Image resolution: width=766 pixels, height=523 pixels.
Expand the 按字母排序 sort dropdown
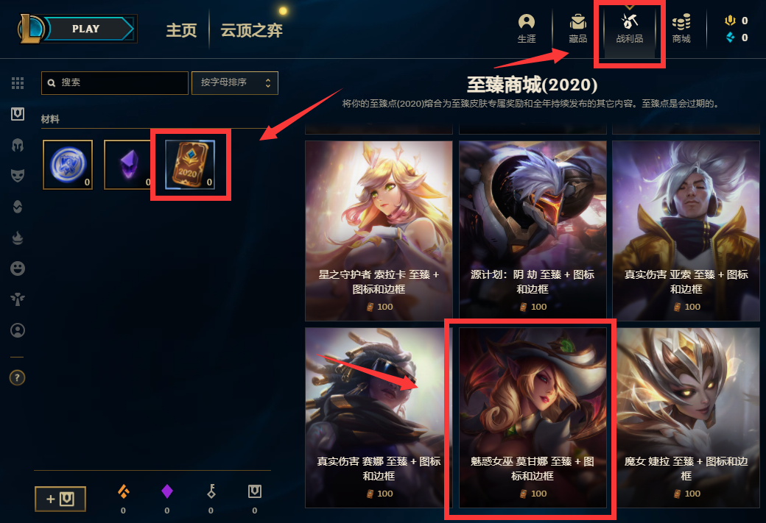coord(235,83)
